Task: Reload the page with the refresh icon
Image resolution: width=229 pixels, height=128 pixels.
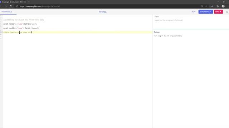Action: [11, 6]
